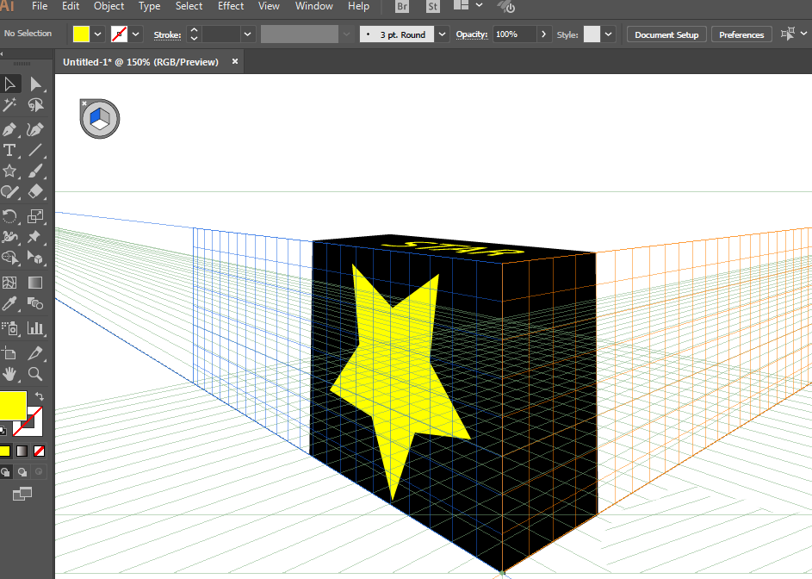Open the Effect menu

coord(231,6)
